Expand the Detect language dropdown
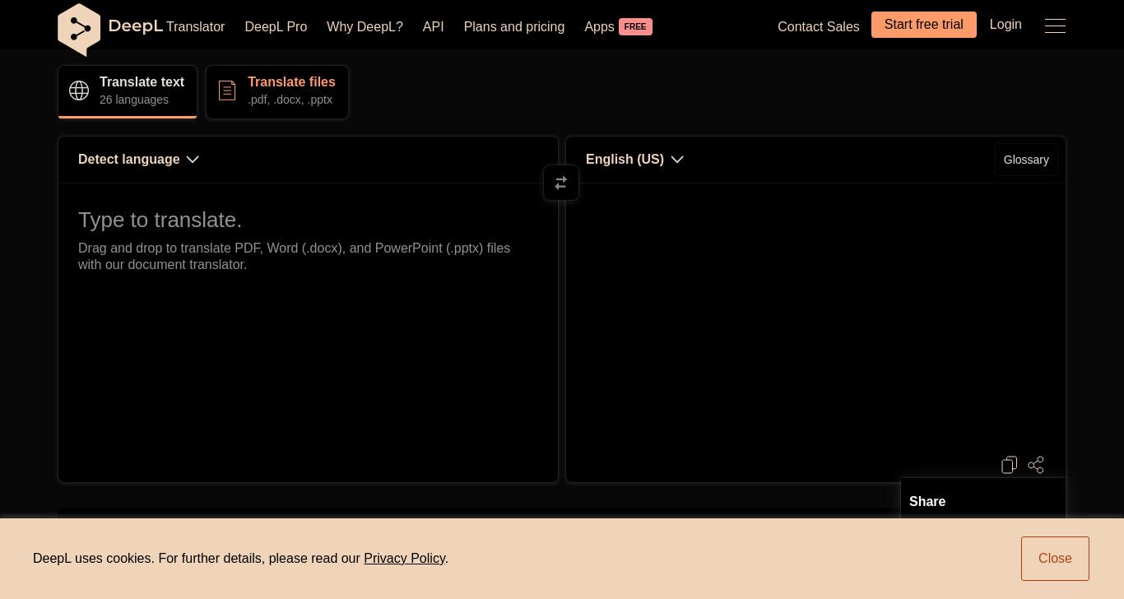Viewport: 1124px width, 599px height. tap(138, 160)
